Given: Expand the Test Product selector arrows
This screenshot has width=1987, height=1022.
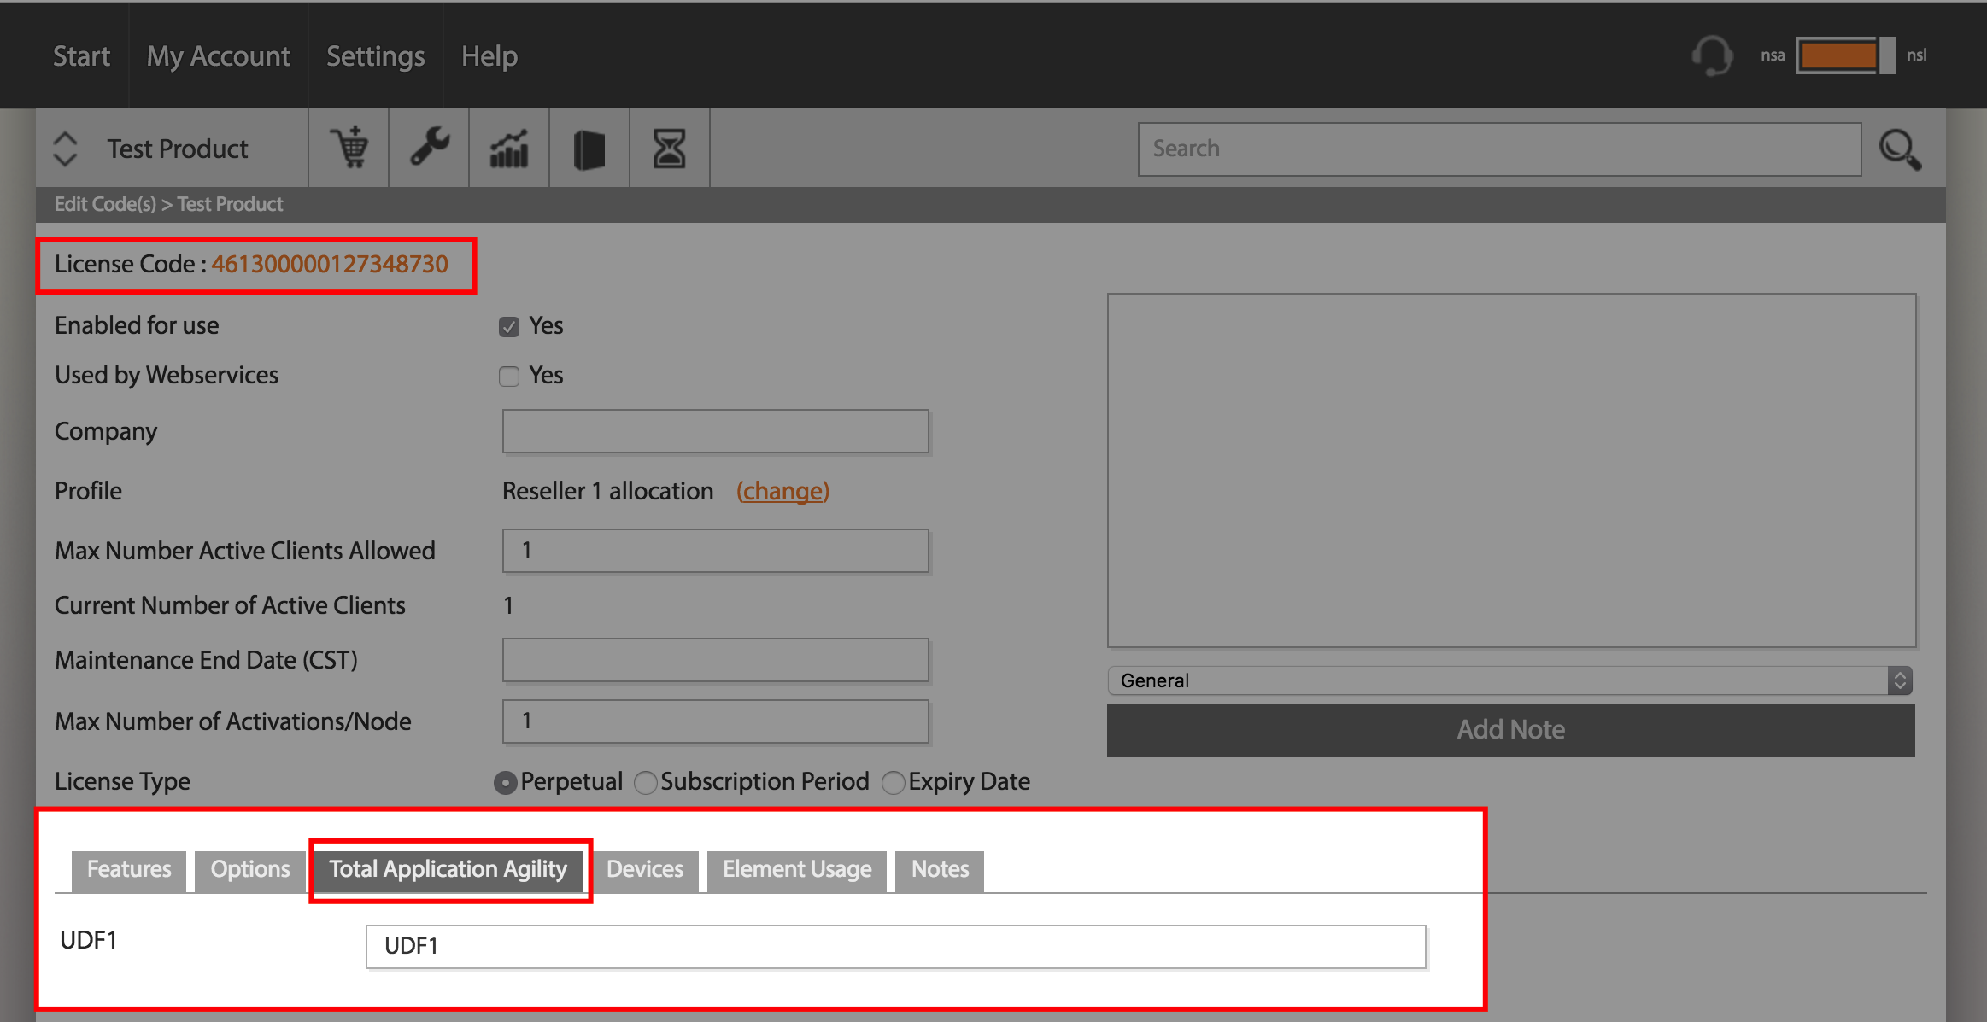Looking at the screenshot, I should pos(66,149).
